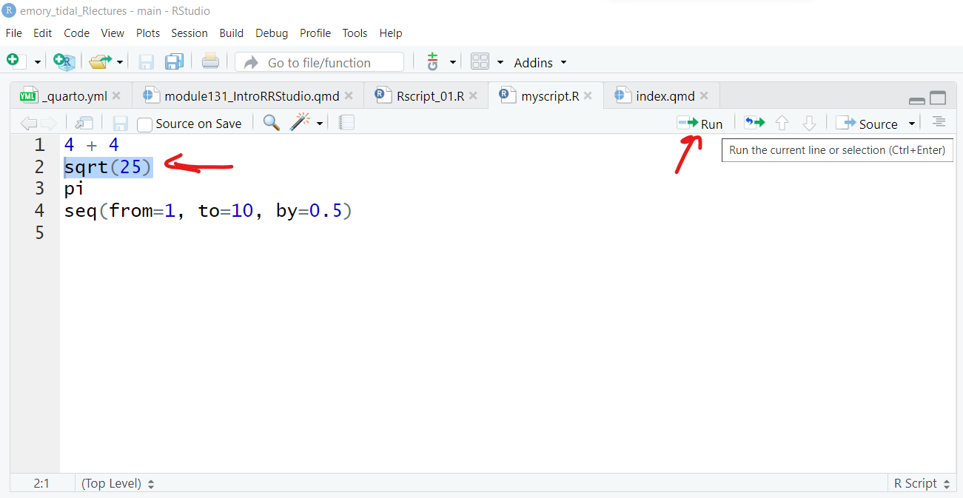
Task: Click the Save All documents icon
Action: (x=175, y=62)
